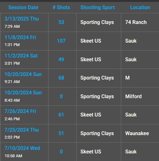Click the 107 shots count
Screen dimensions: 159x161
(61, 41)
